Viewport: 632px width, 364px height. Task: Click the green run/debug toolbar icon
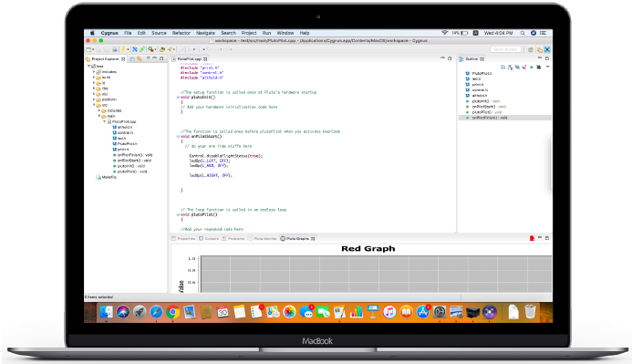coord(150,49)
